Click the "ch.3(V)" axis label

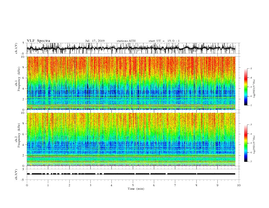(x=16, y=174)
